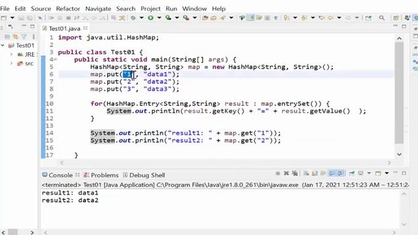This screenshot has width=418, height=235.
Task: Click Collapse All in Package Explorer
Action: (7, 37)
